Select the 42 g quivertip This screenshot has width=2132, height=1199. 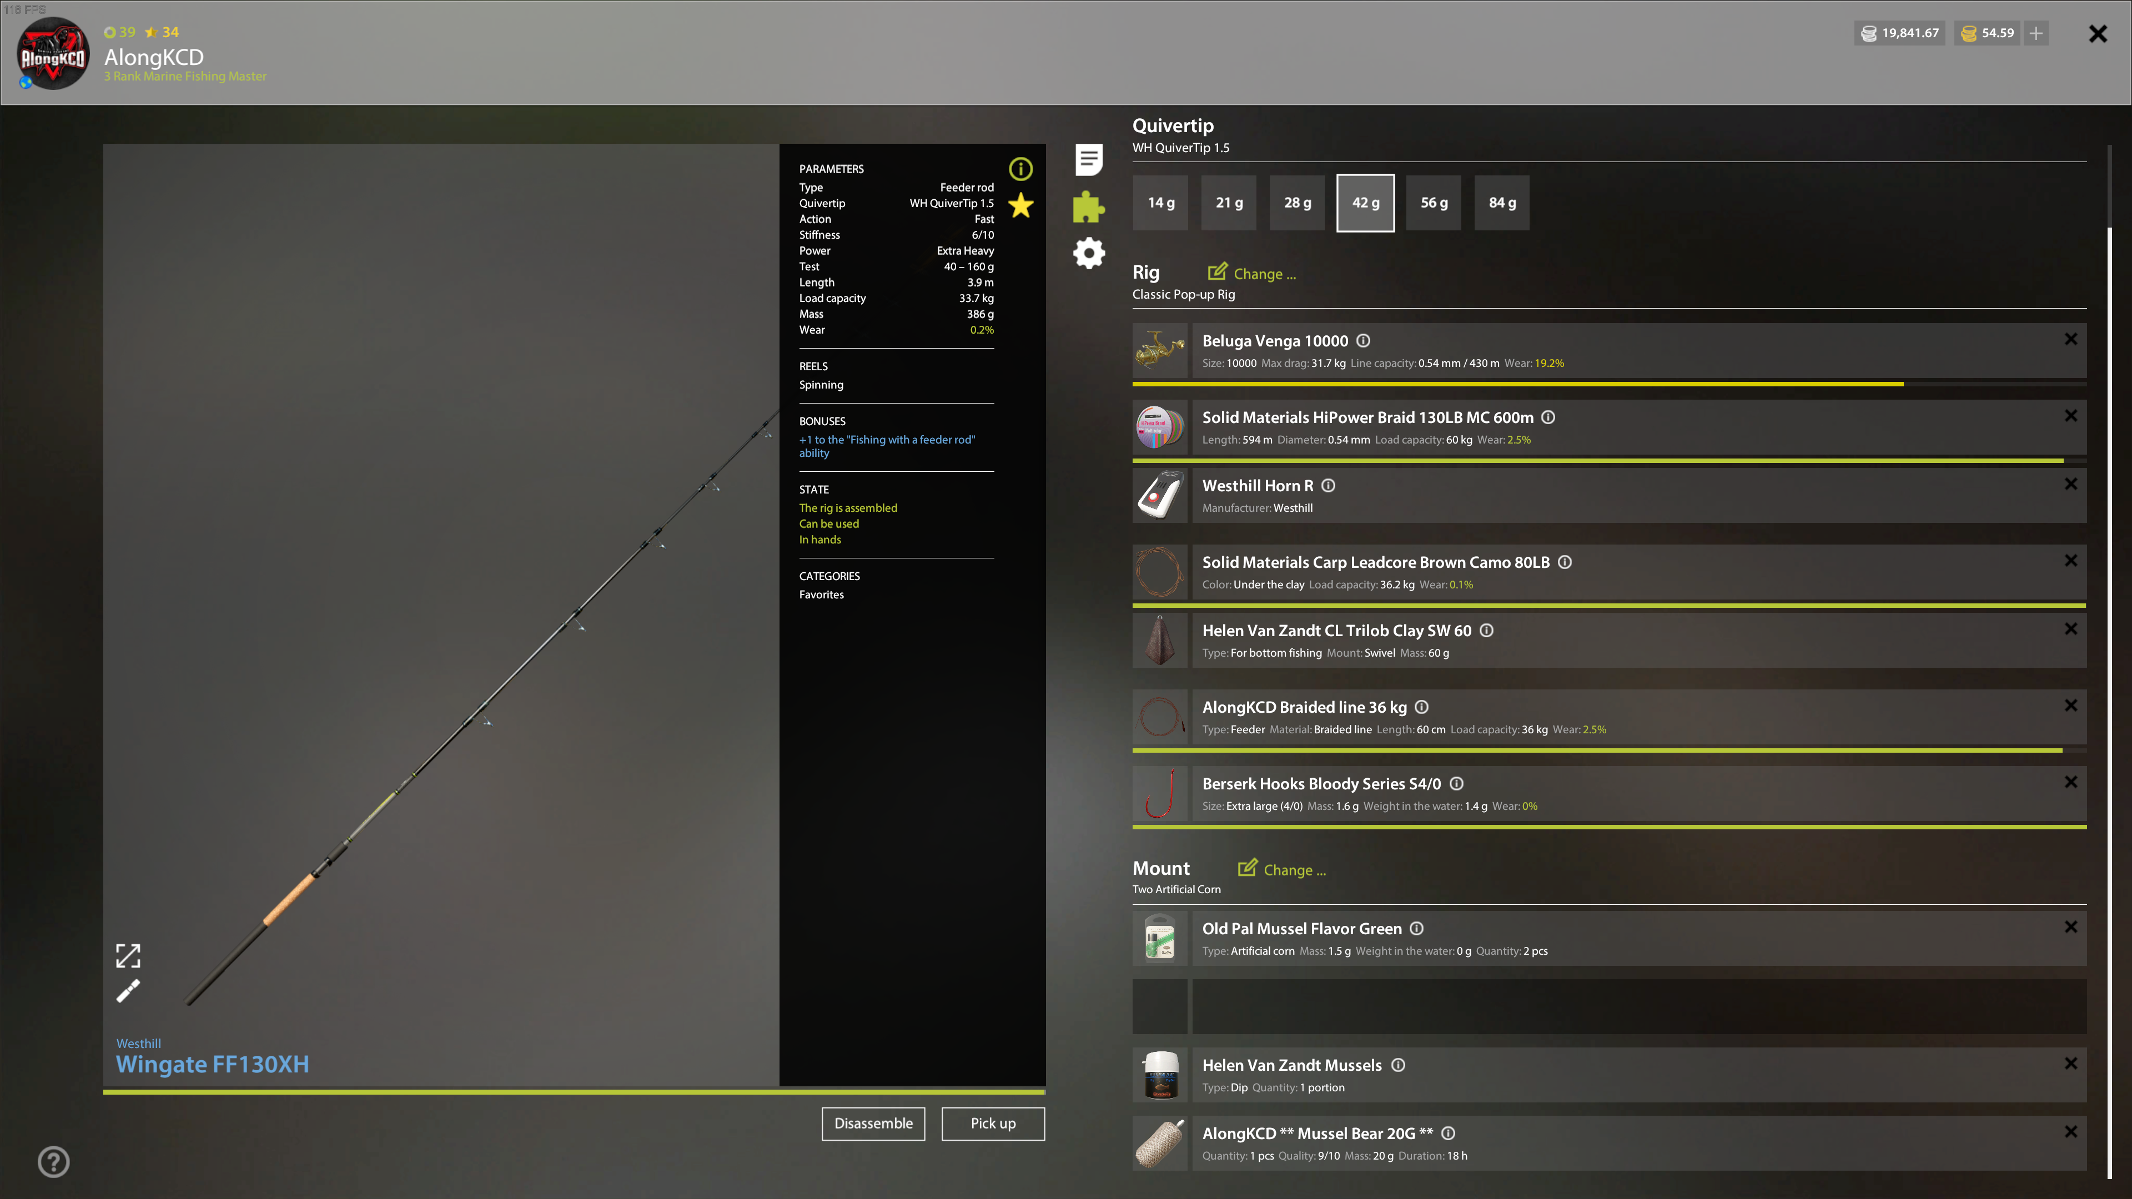click(x=1366, y=203)
